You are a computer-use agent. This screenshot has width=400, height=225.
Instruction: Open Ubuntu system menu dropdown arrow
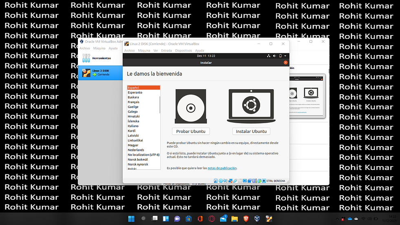pos(285,56)
